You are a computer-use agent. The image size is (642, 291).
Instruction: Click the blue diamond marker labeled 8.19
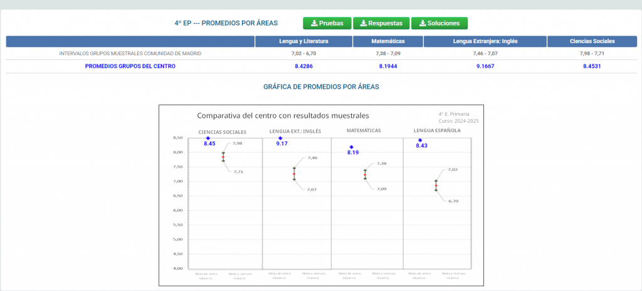click(351, 147)
